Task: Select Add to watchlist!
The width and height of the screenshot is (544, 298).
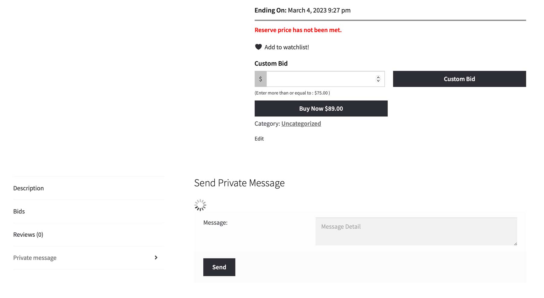Action: pos(287,47)
